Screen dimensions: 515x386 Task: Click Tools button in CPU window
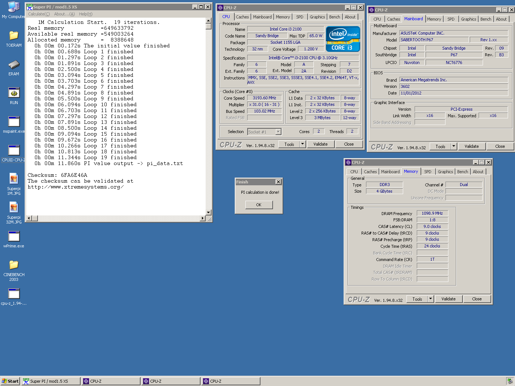pyautogui.click(x=289, y=144)
